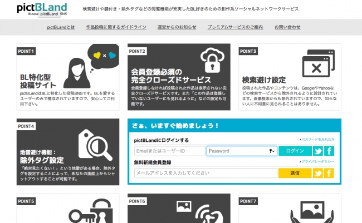Click the 完全クローズドサービス heading
The width and height of the screenshot is (362, 223).
171,80
